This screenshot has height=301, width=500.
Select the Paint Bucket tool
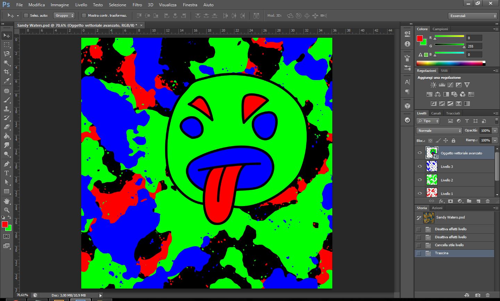tap(7, 136)
